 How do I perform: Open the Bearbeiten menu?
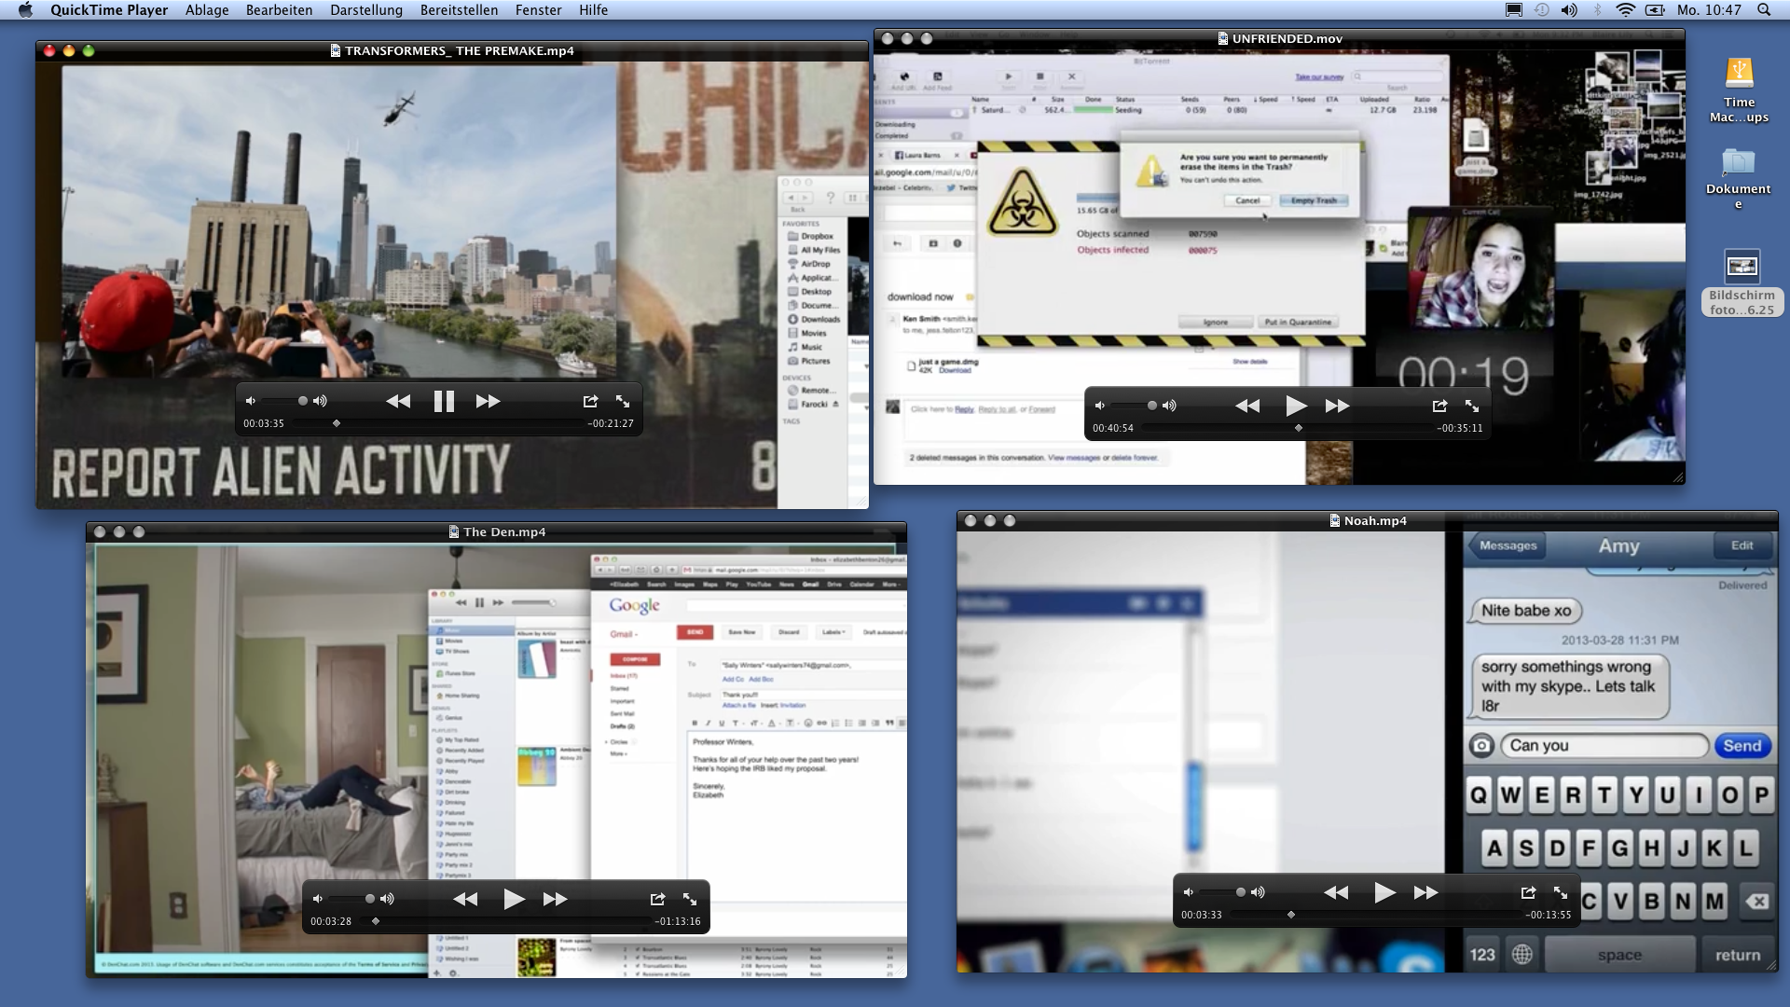click(x=279, y=10)
